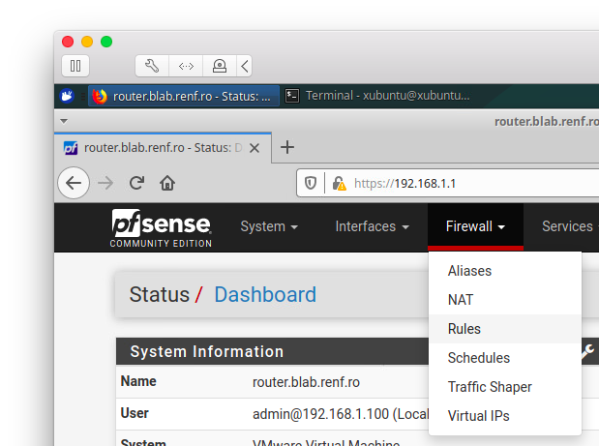Open the window title bar dropdown arrow
This screenshot has height=446, width=599.
point(64,122)
